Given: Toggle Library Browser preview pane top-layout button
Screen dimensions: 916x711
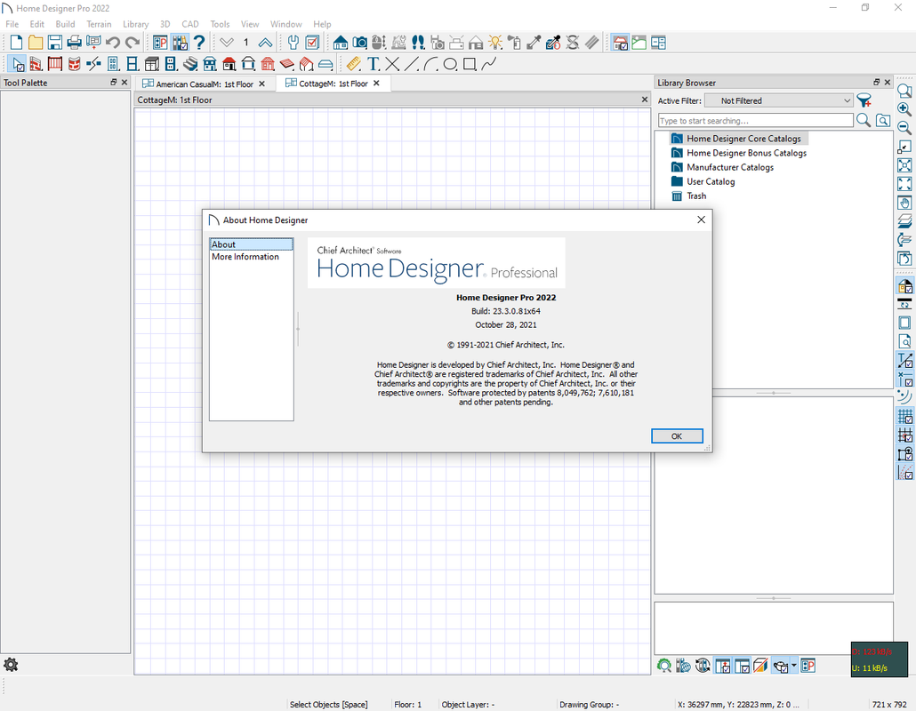Looking at the screenshot, I should tap(723, 666).
